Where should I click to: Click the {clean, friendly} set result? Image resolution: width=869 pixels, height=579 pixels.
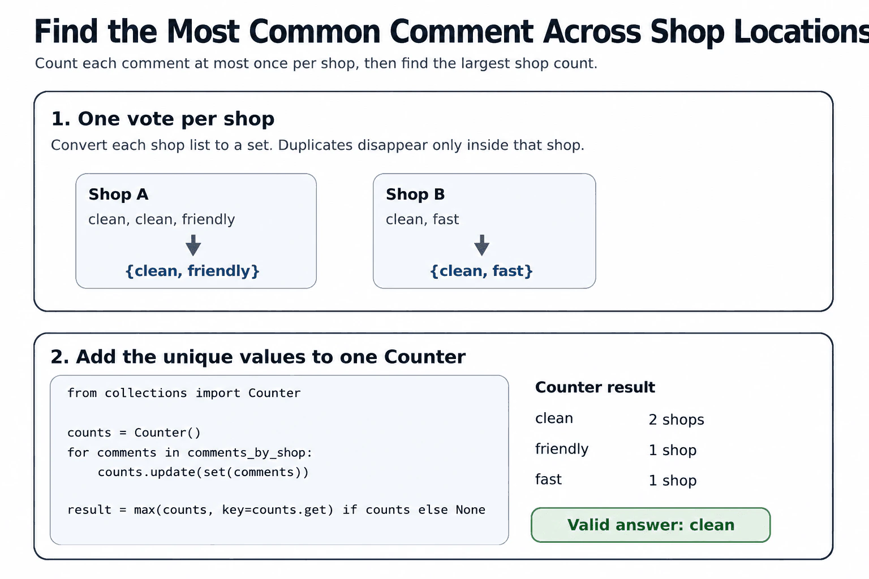[x=192, y=271]
